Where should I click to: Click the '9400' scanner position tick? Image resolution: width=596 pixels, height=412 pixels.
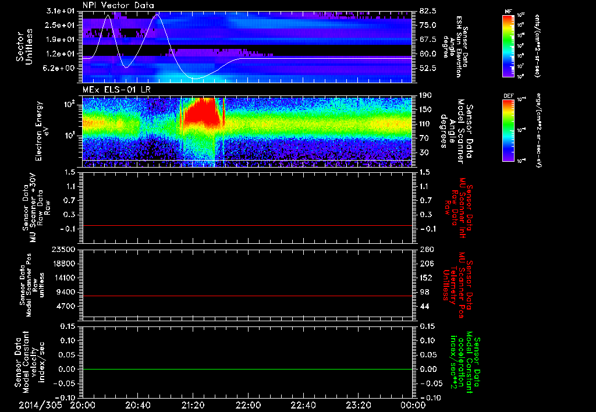coord(67,292)
